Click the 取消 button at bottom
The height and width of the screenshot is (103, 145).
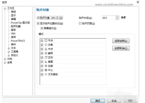click(114, 101)
